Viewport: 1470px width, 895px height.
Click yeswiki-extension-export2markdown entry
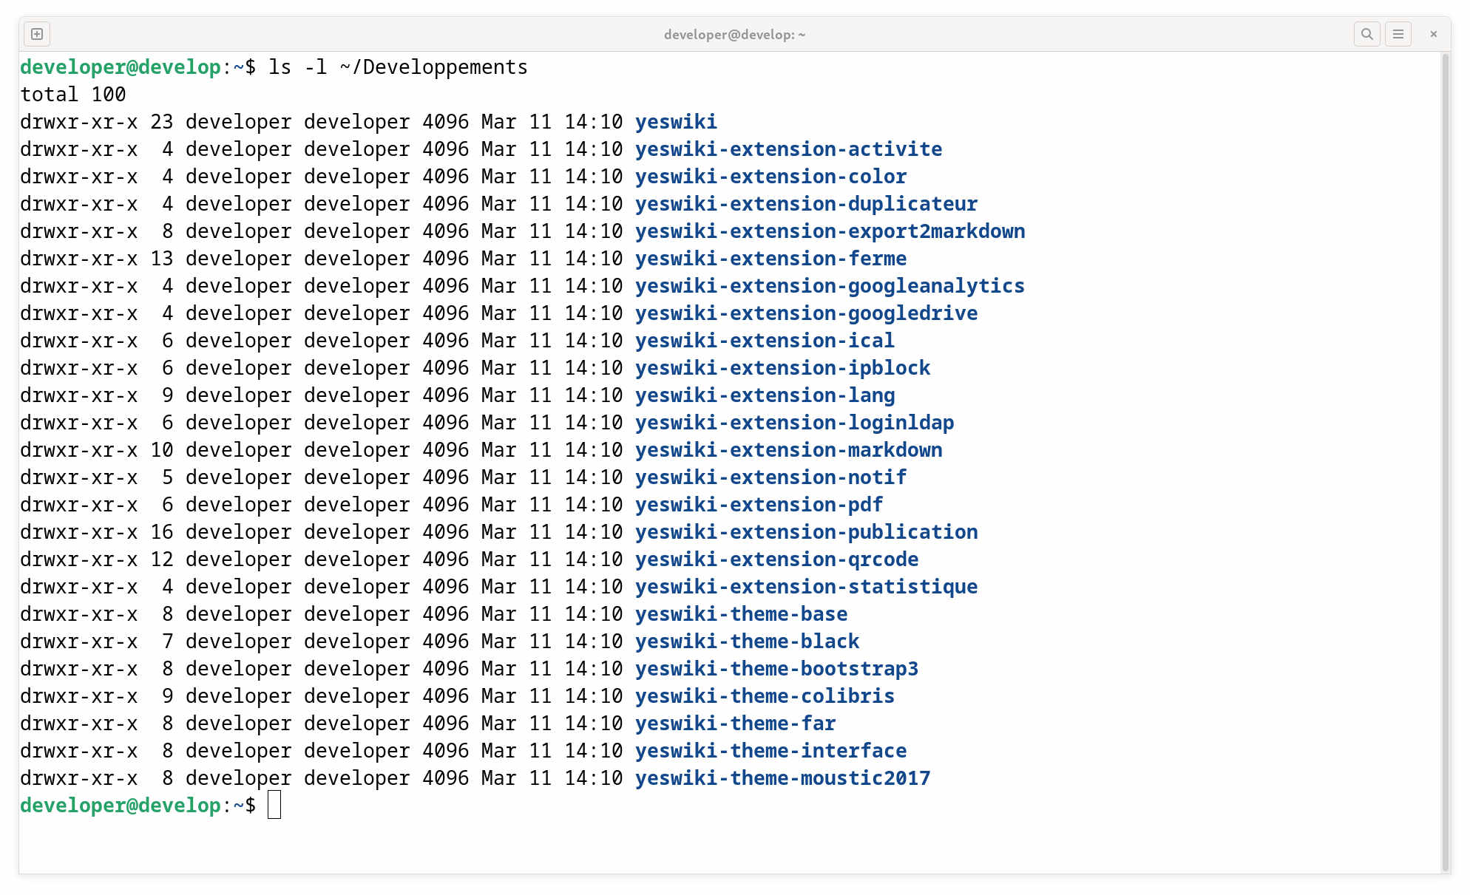pyautogui.click(x=829, y=231)
